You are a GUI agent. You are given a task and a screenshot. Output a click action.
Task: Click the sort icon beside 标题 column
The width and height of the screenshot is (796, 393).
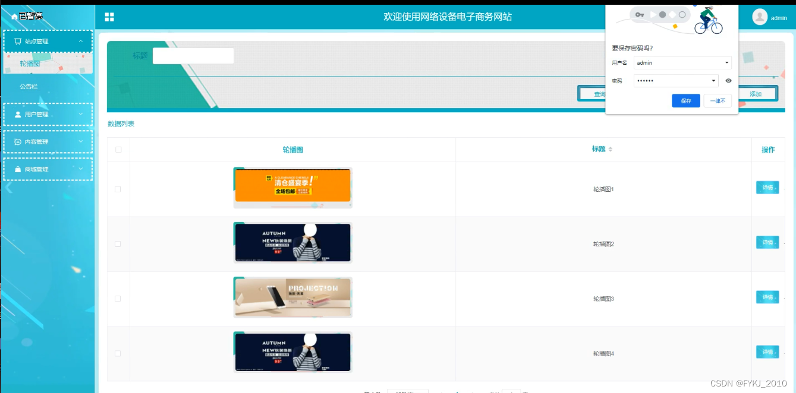[x=610, y=149]
